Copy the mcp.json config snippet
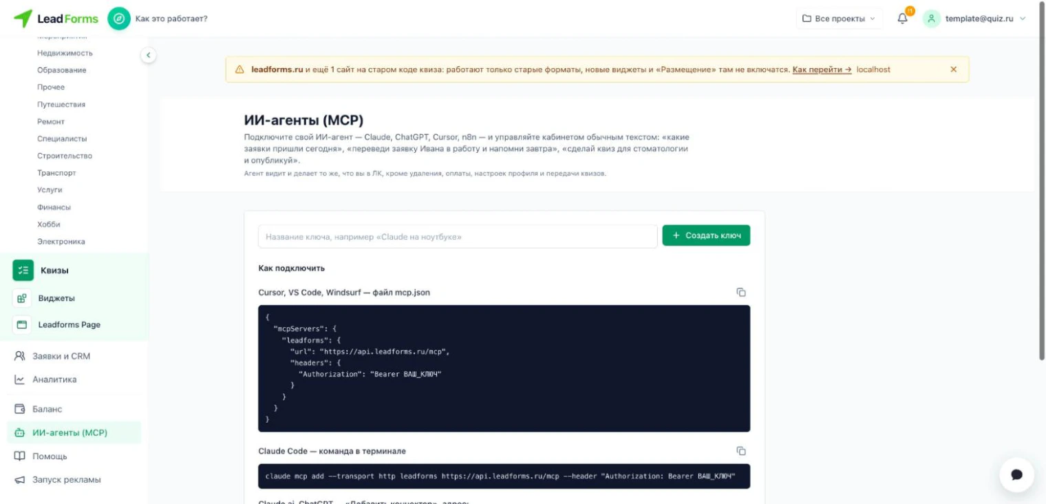Screen dimensions: 1046x504 [x=741, y=292]
